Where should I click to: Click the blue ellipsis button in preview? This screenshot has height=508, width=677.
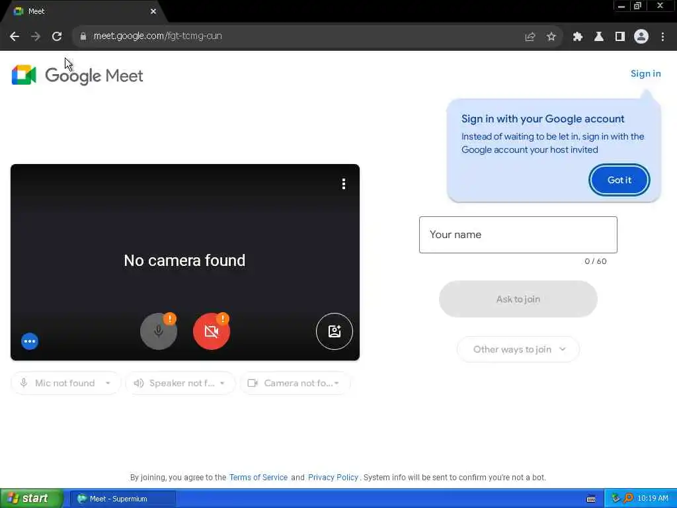click(x=30, y=341)
